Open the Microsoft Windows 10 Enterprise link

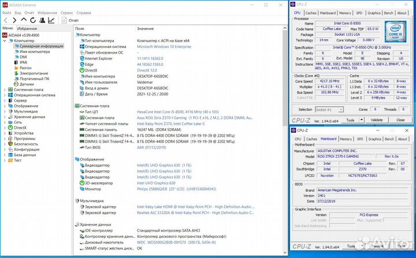[164, 47]
